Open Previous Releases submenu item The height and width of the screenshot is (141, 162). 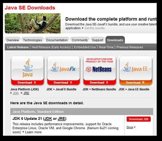coord(130,47)
